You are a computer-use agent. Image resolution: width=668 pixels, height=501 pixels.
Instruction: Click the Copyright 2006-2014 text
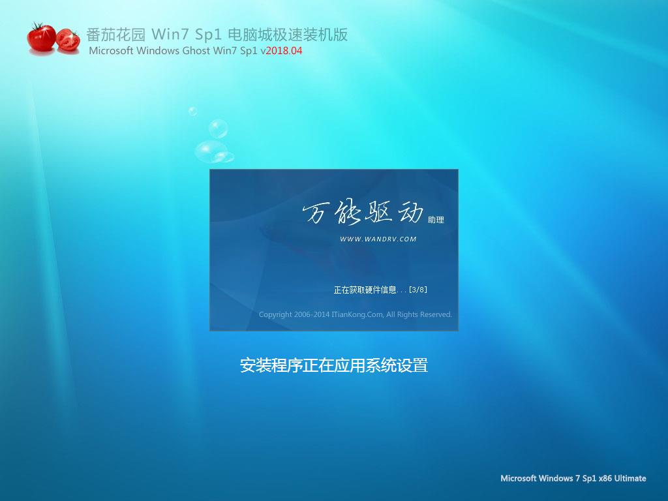(x=294, y=314)
